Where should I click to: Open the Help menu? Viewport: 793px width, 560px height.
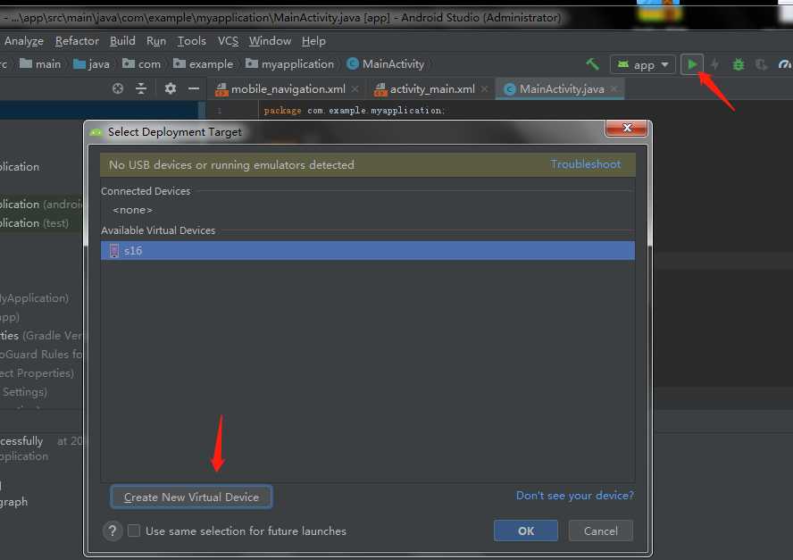pos(313,41)
